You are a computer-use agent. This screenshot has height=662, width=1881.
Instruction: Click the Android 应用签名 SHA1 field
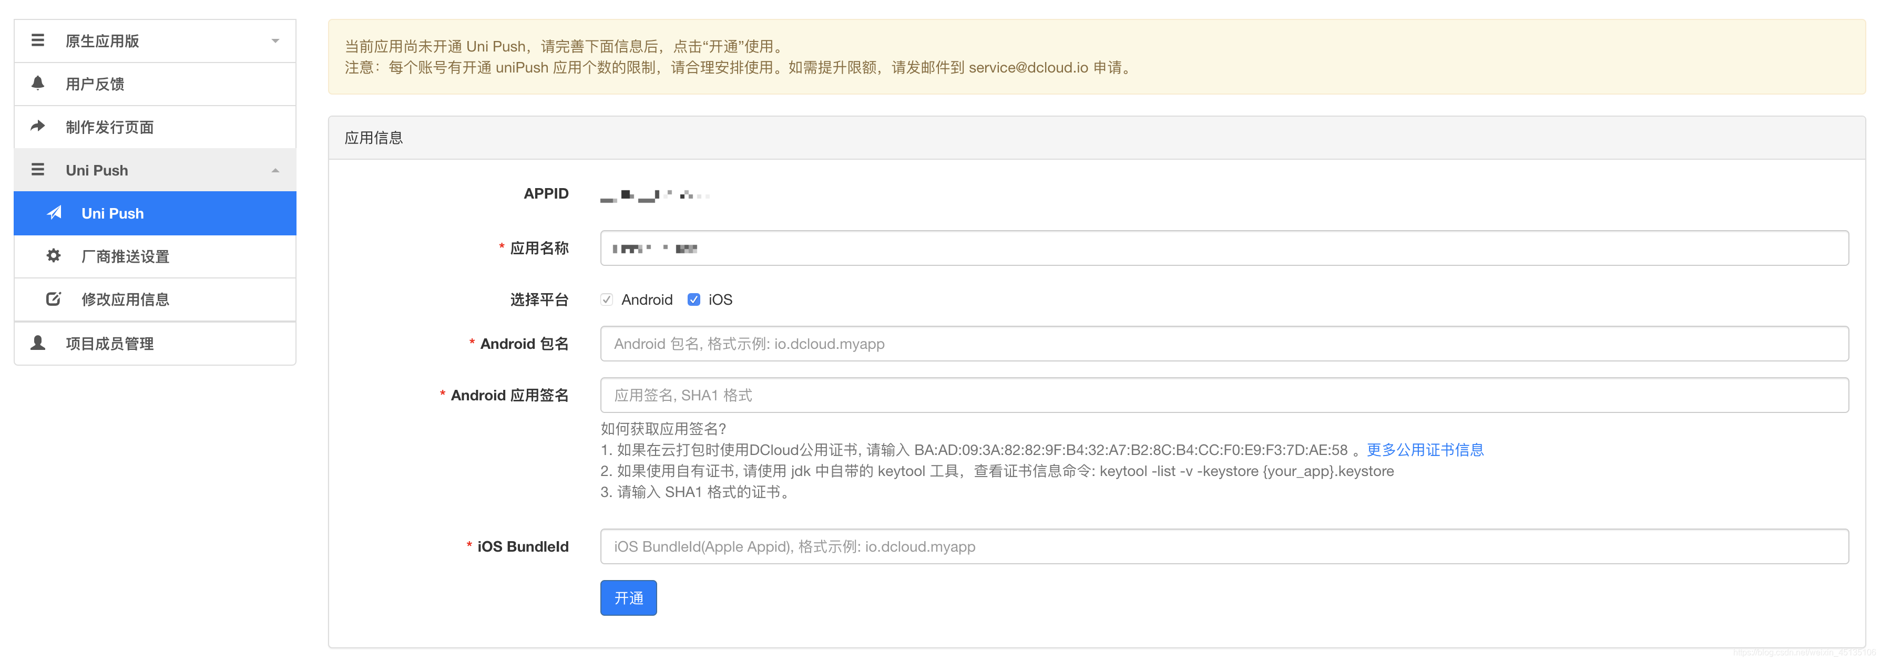[1224, 395]
